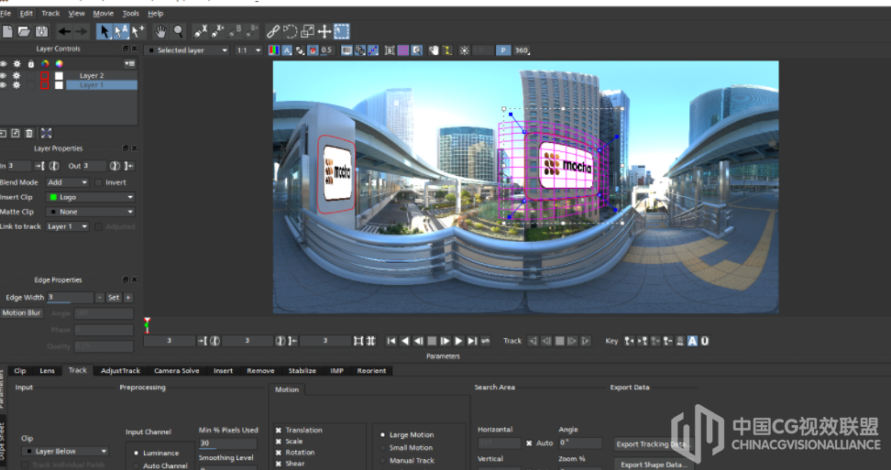Open the Selected layer view dropdown
This screenshot has width=891, height=470.
click(188, 50)
